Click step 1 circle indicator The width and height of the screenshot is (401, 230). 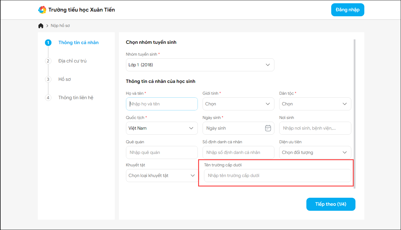click(x=48, y=43)
